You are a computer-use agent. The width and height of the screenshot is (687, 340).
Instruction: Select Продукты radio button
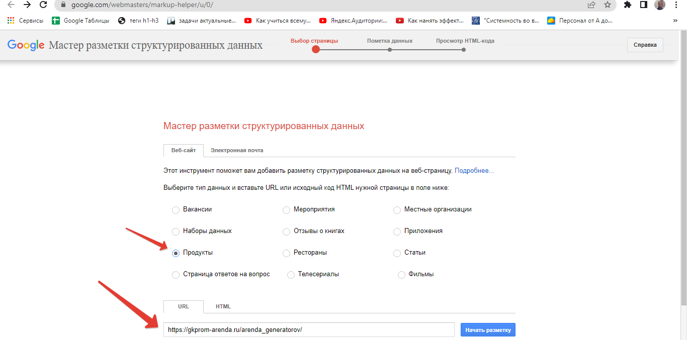pyautogui.click(x=176, y=253)
